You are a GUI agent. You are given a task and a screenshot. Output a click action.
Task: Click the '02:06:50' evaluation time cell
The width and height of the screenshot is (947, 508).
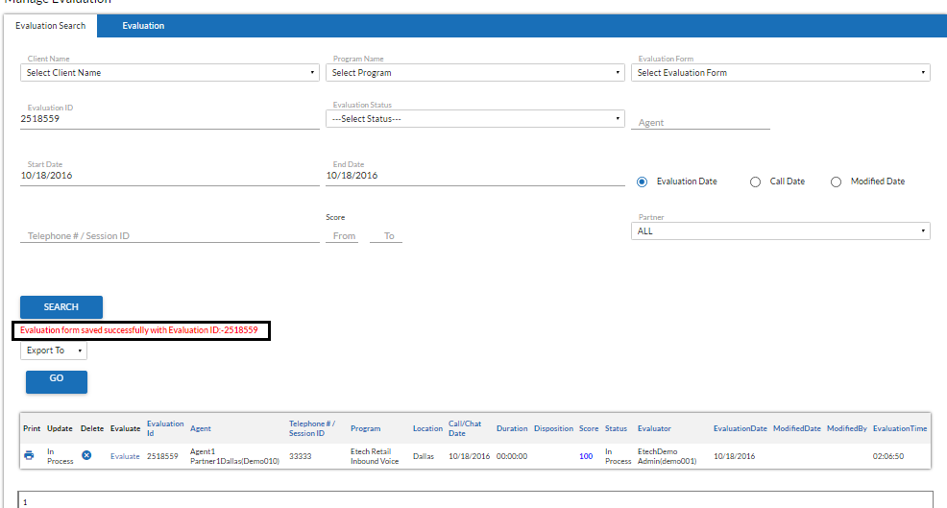887,456
